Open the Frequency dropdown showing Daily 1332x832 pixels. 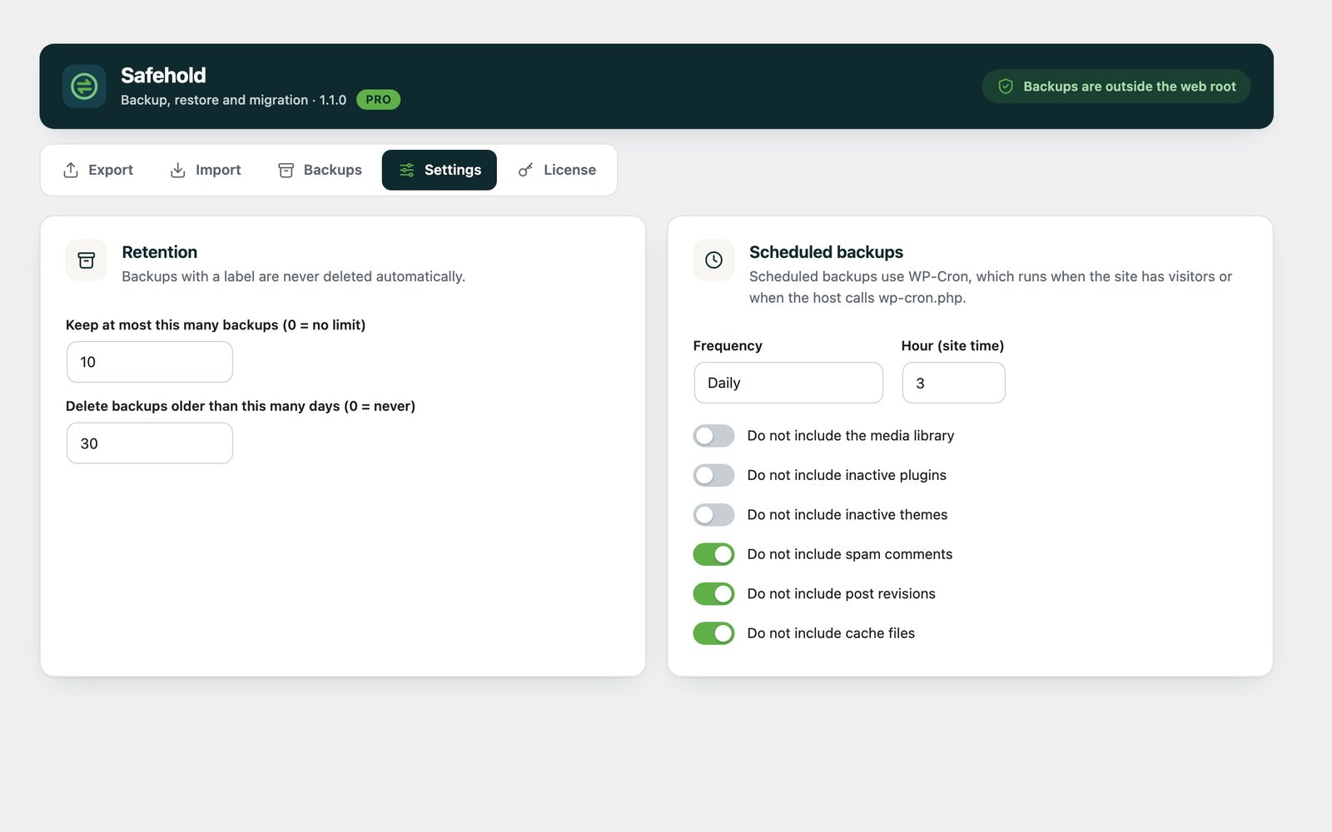pos(788,383)
